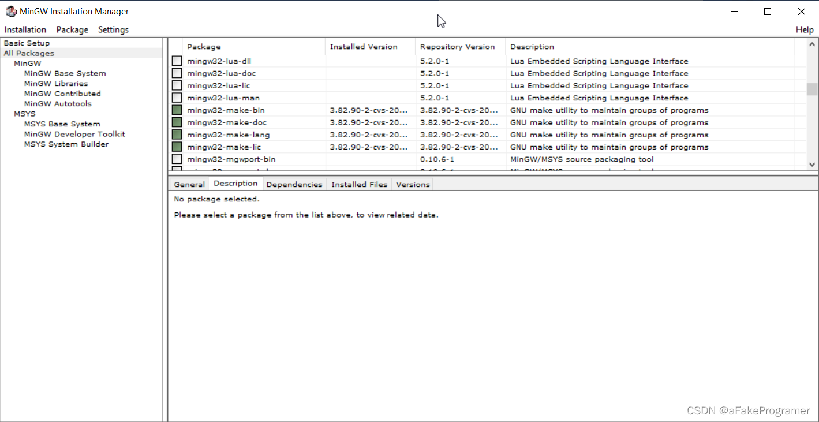Select the mingw32-make-doc package name
Screen dimensions: 819x422
point(227,122)
